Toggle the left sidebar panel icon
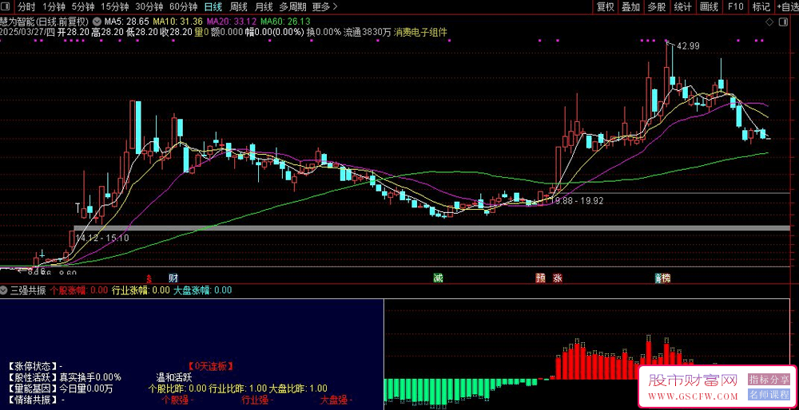This screenshot has height=410, width=799. coord(6,7)
